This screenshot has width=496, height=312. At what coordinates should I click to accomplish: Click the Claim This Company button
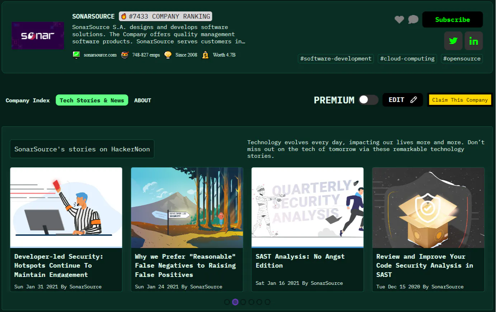(460, 100)
